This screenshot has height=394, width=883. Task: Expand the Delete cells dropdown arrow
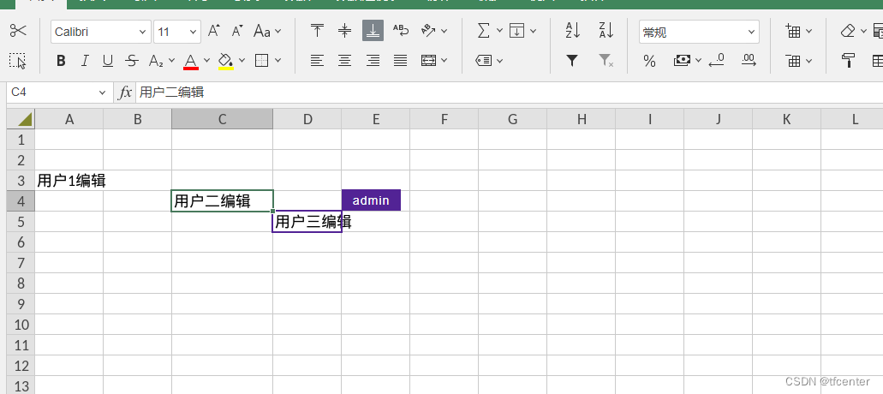click(x=809, y=60)
